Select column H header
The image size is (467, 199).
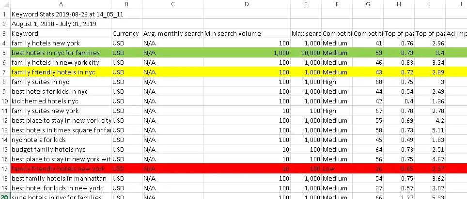(x=399, y=4)
